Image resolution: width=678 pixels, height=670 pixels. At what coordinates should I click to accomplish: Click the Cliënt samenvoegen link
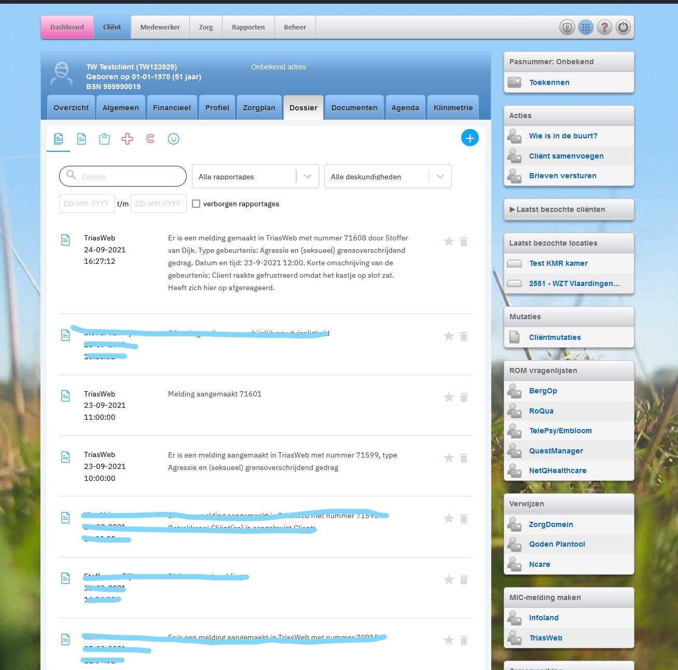pyautogui.click(x=566, y=156)
